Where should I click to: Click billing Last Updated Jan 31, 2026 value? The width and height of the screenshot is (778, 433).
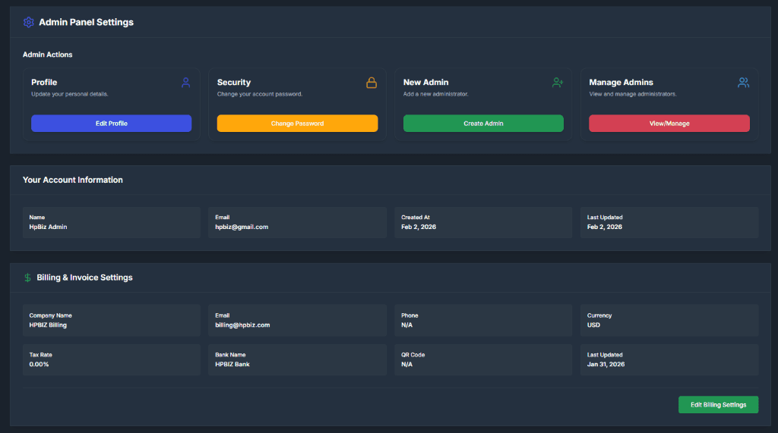(606, 364)
